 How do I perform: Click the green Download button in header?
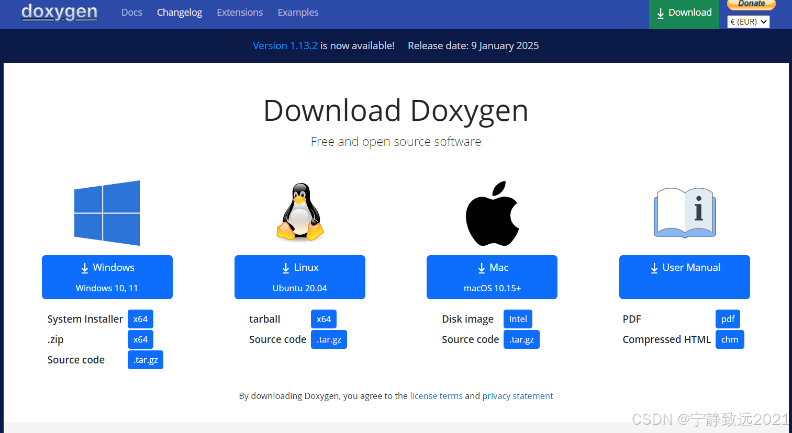pyautogui.click(x=684, y=14)
